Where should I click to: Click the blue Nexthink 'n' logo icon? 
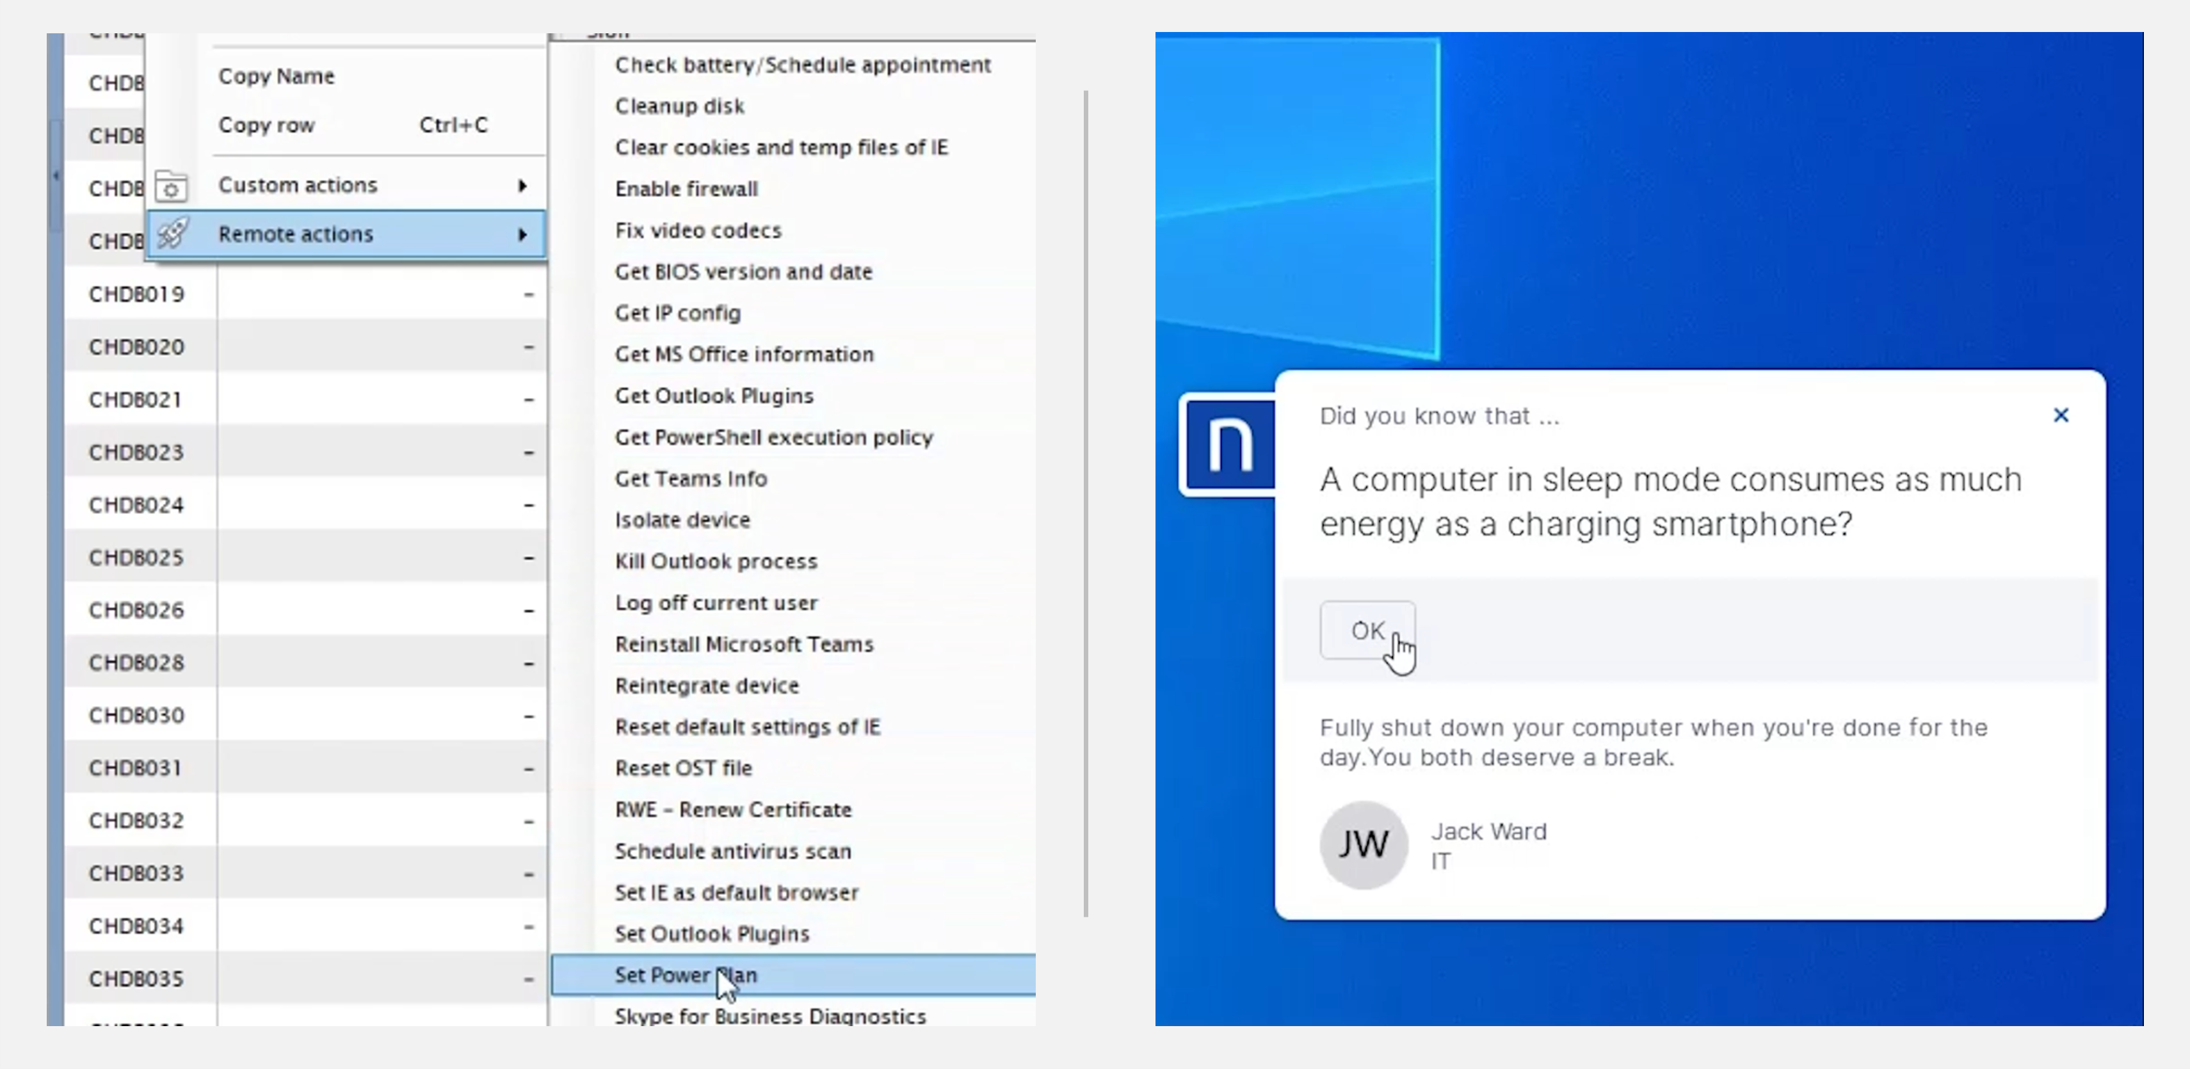[1229, 444]
